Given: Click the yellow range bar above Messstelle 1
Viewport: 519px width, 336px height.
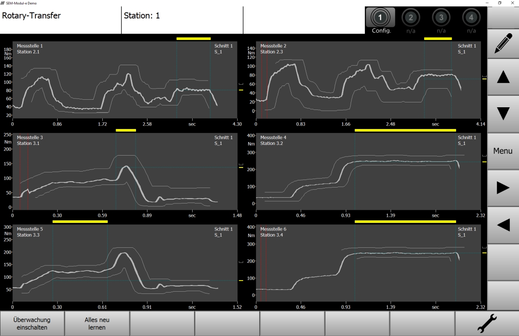Looking at the screenshot, I should 194,39.
